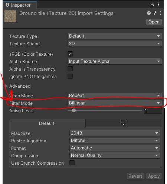Image resolution: width=167 pixels, height=184 pixels.
Task: Open the Texture Type dropdown
Action: 115,36
